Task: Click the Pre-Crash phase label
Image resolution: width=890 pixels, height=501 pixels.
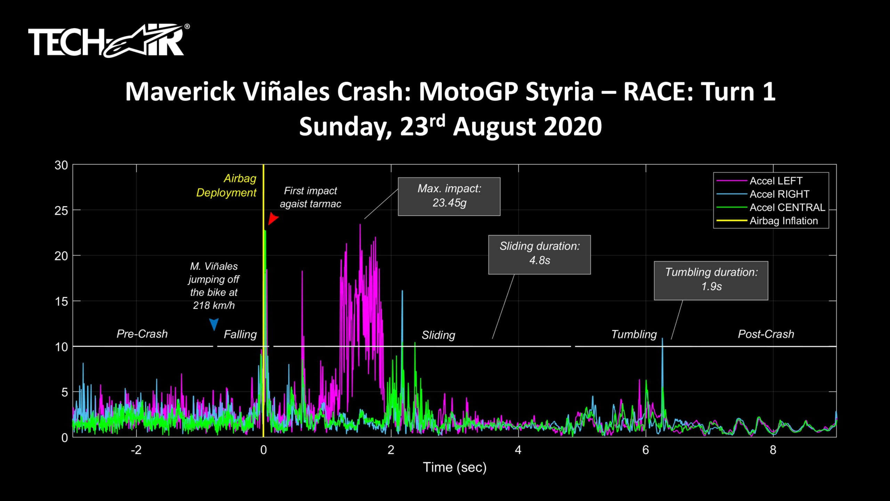Action: coord(142,334)
